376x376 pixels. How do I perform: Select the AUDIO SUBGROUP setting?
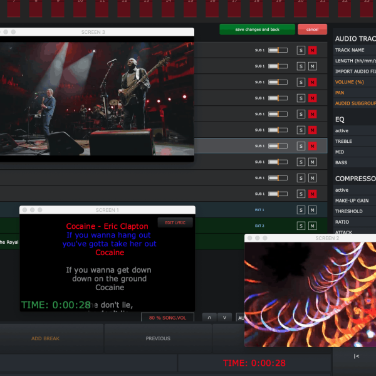[x=355, y=103]
